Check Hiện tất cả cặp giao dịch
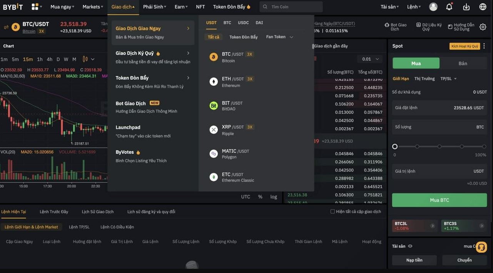The image size is (493, 273). click(x=333, y=211)
